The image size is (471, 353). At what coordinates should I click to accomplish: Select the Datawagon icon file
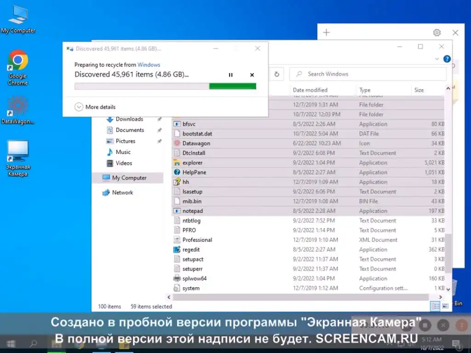pos(308,143)
